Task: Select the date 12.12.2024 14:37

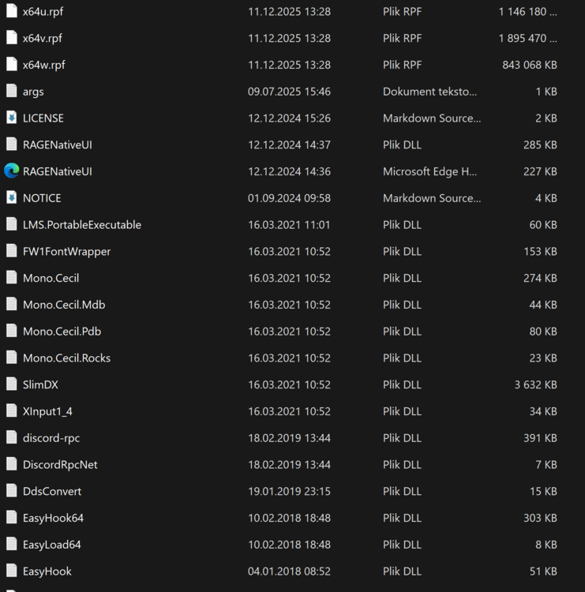Action: coord(289,144)
